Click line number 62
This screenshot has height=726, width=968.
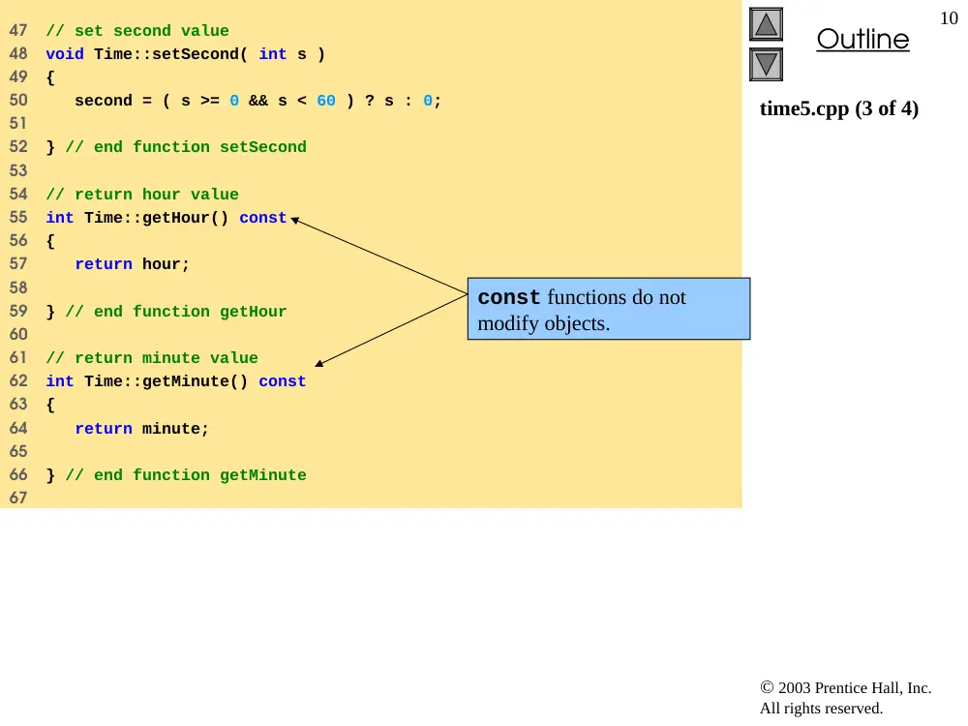coord(18,381)
